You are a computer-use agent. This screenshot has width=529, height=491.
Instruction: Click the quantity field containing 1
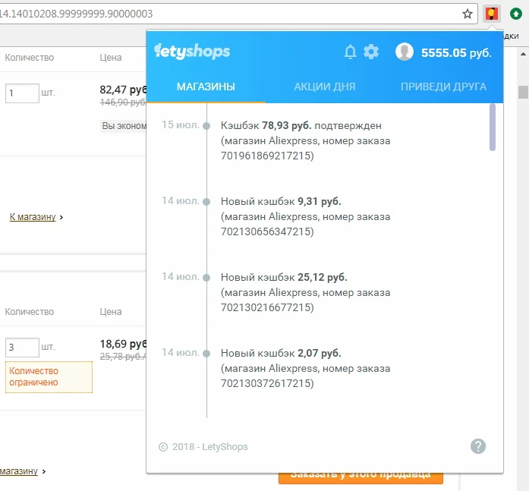pos(22,93)
